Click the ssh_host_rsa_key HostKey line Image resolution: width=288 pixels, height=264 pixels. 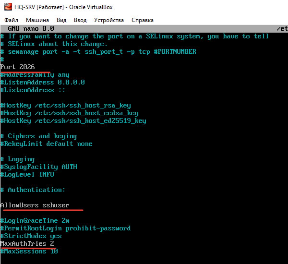coord(65,105)
